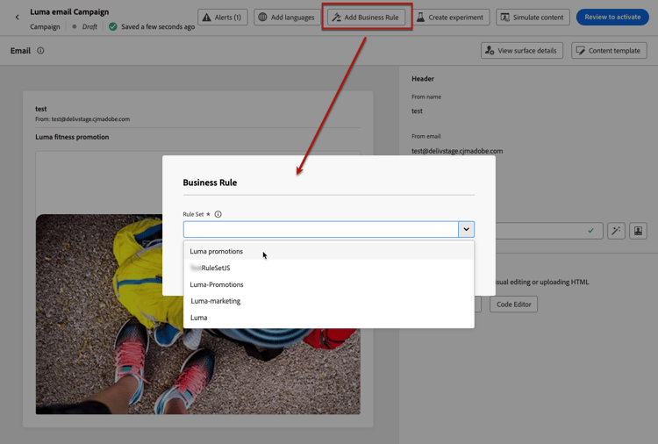This screenshot has height=444, width=658.
Task: Click the Content template button
Action: [609, 50]
